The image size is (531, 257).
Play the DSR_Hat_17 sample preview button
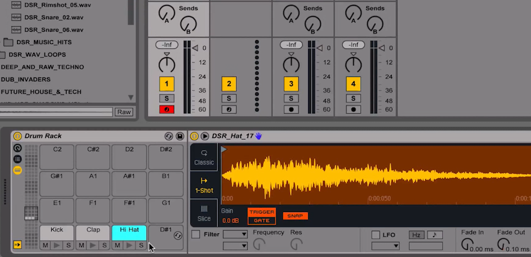205,136
